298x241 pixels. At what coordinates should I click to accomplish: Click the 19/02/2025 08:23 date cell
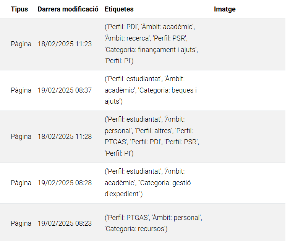pyautogui.click(x=65, y=223)
